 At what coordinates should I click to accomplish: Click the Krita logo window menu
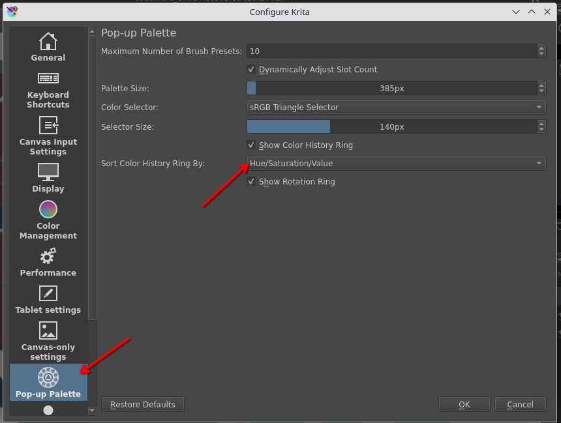(12, 11)
